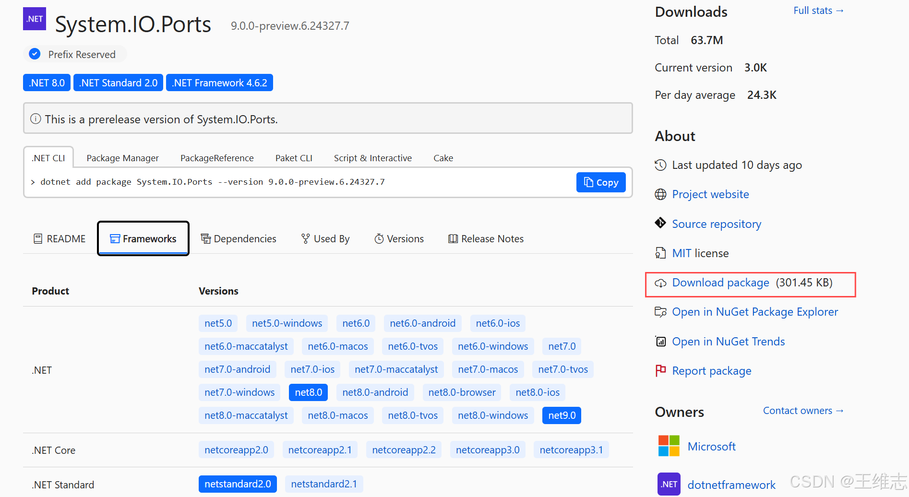Click the Contact owners link
The height and width of the screenshot is (497, 909).
[803, 411]
